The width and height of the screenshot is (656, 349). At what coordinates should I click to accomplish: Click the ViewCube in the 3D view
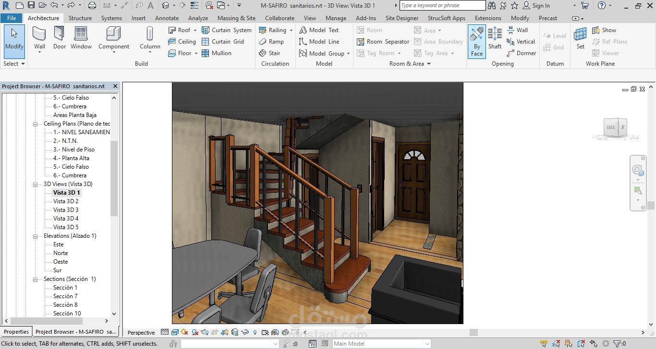616,128
